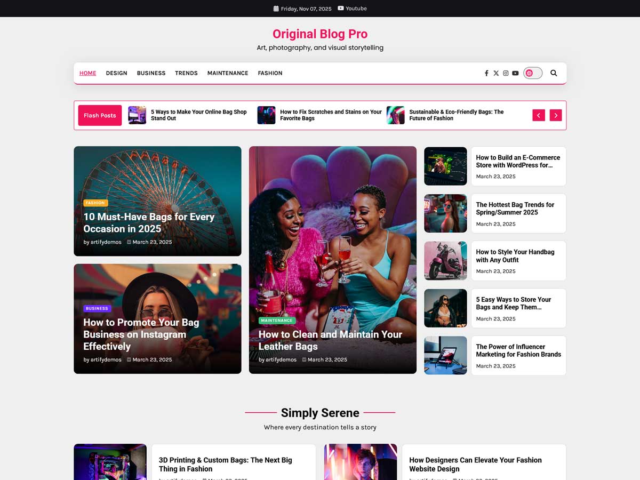Viewport: 640px width, 480px height.
Task: Open flash post 'How to Fix Scratches and Stains'
Action: click(331, 115)
